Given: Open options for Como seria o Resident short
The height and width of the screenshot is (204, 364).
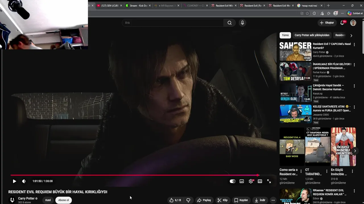Looking at the screenshot, I should [x=301, y=171].
